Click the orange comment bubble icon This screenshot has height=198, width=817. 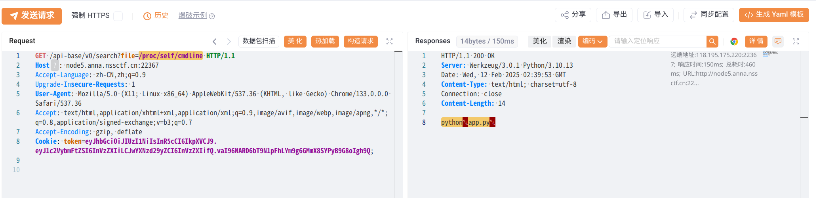778,41
